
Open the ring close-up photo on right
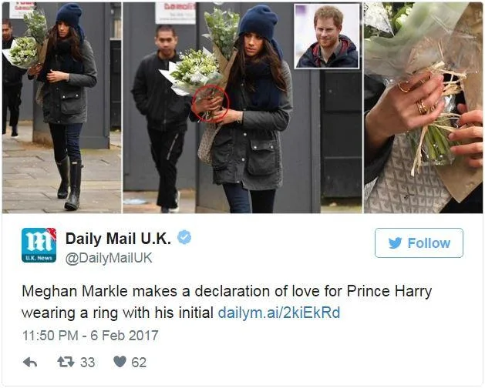coord(423,108)
